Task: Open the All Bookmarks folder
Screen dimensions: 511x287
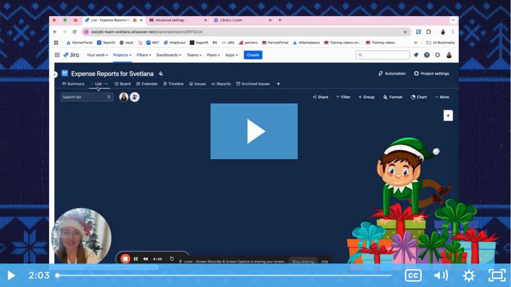Action: pos(440,42)
